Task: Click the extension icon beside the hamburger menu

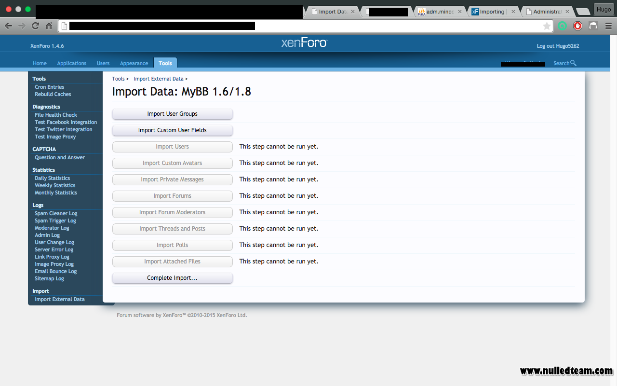Action: [x=593, y=26]
